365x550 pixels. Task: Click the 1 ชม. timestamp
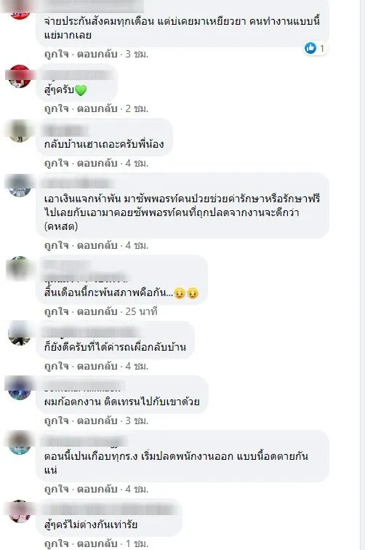137,543
